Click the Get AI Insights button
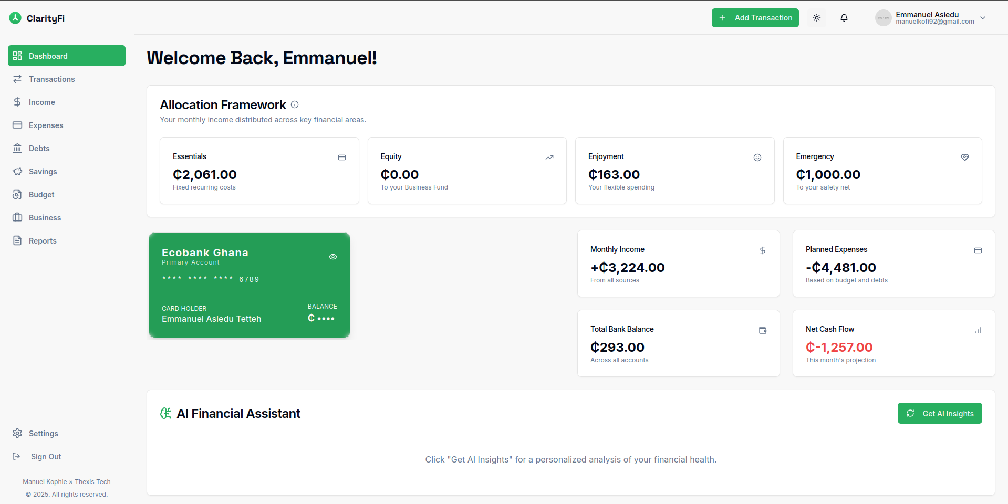 939,413
